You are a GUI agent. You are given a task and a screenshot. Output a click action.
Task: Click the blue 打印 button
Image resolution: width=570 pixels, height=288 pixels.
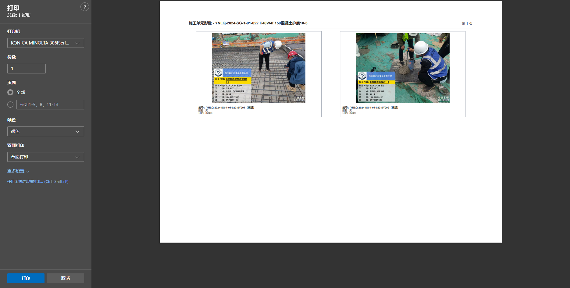pos(26,278)
